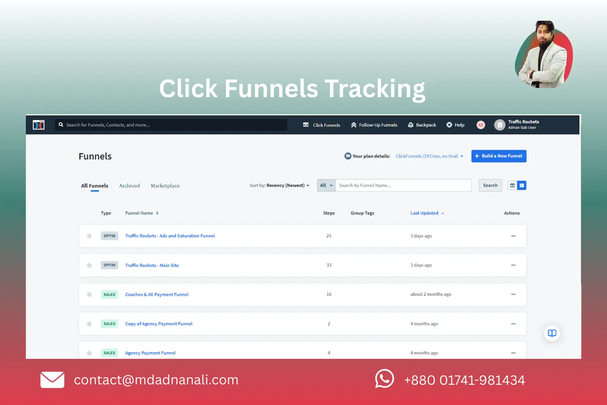Open the Your plan details chat icon
This screenshot has height=405, width=607.
348,156
